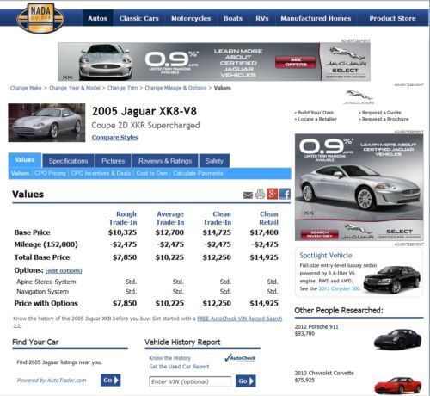Image resolution: width=430 pixels, height=396 pixels.
Task: Click Clean Retail base price $17,400
Action: (x=264, y=232)
